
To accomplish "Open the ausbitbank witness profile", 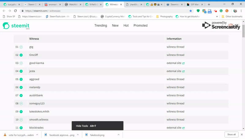I will coord(36,95).
